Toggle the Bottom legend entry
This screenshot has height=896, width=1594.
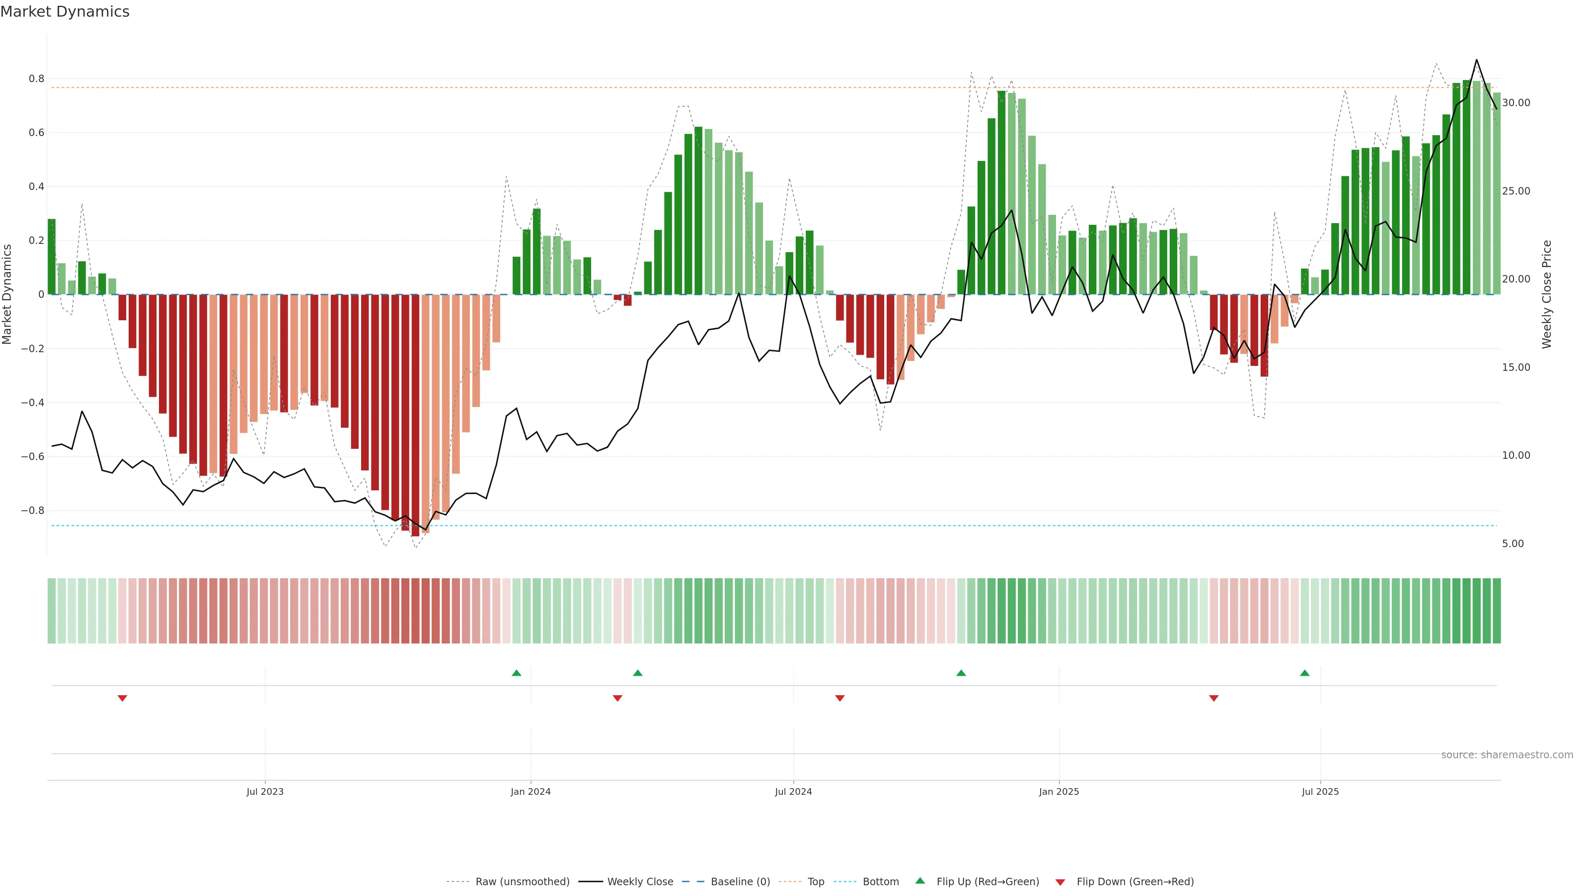pos(880,882)
